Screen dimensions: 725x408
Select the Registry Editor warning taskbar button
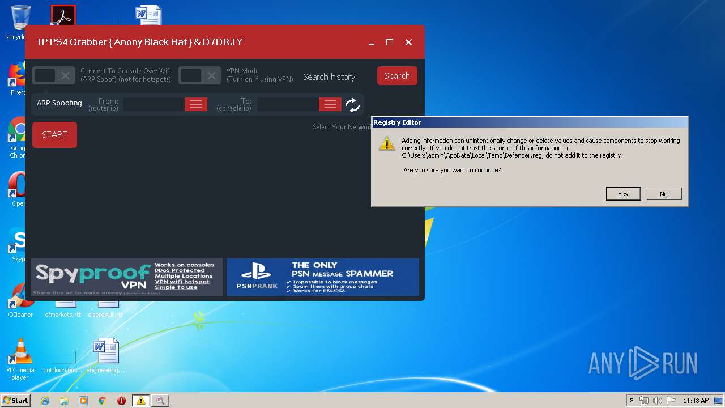[x=140, y=401]
